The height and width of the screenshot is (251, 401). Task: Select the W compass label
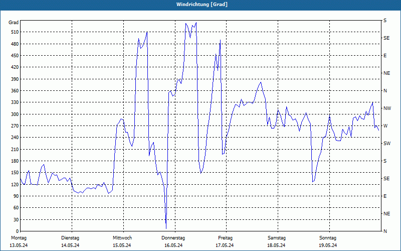click(x=385, y=126)
